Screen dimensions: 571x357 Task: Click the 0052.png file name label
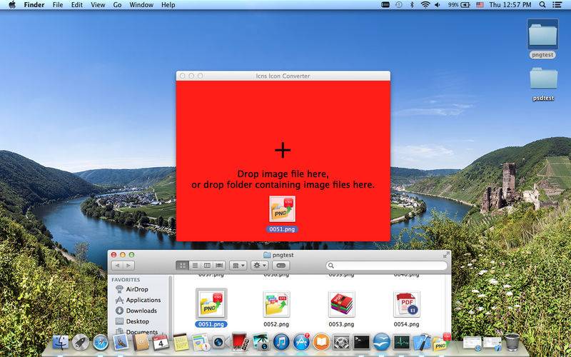(x=276, y=324)
